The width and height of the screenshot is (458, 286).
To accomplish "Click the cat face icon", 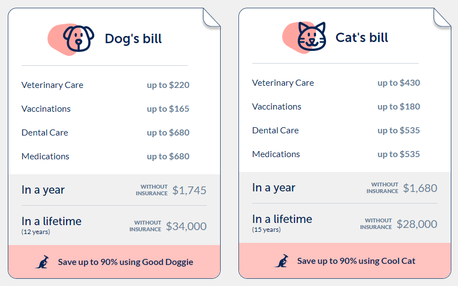I will pos(312,37).
